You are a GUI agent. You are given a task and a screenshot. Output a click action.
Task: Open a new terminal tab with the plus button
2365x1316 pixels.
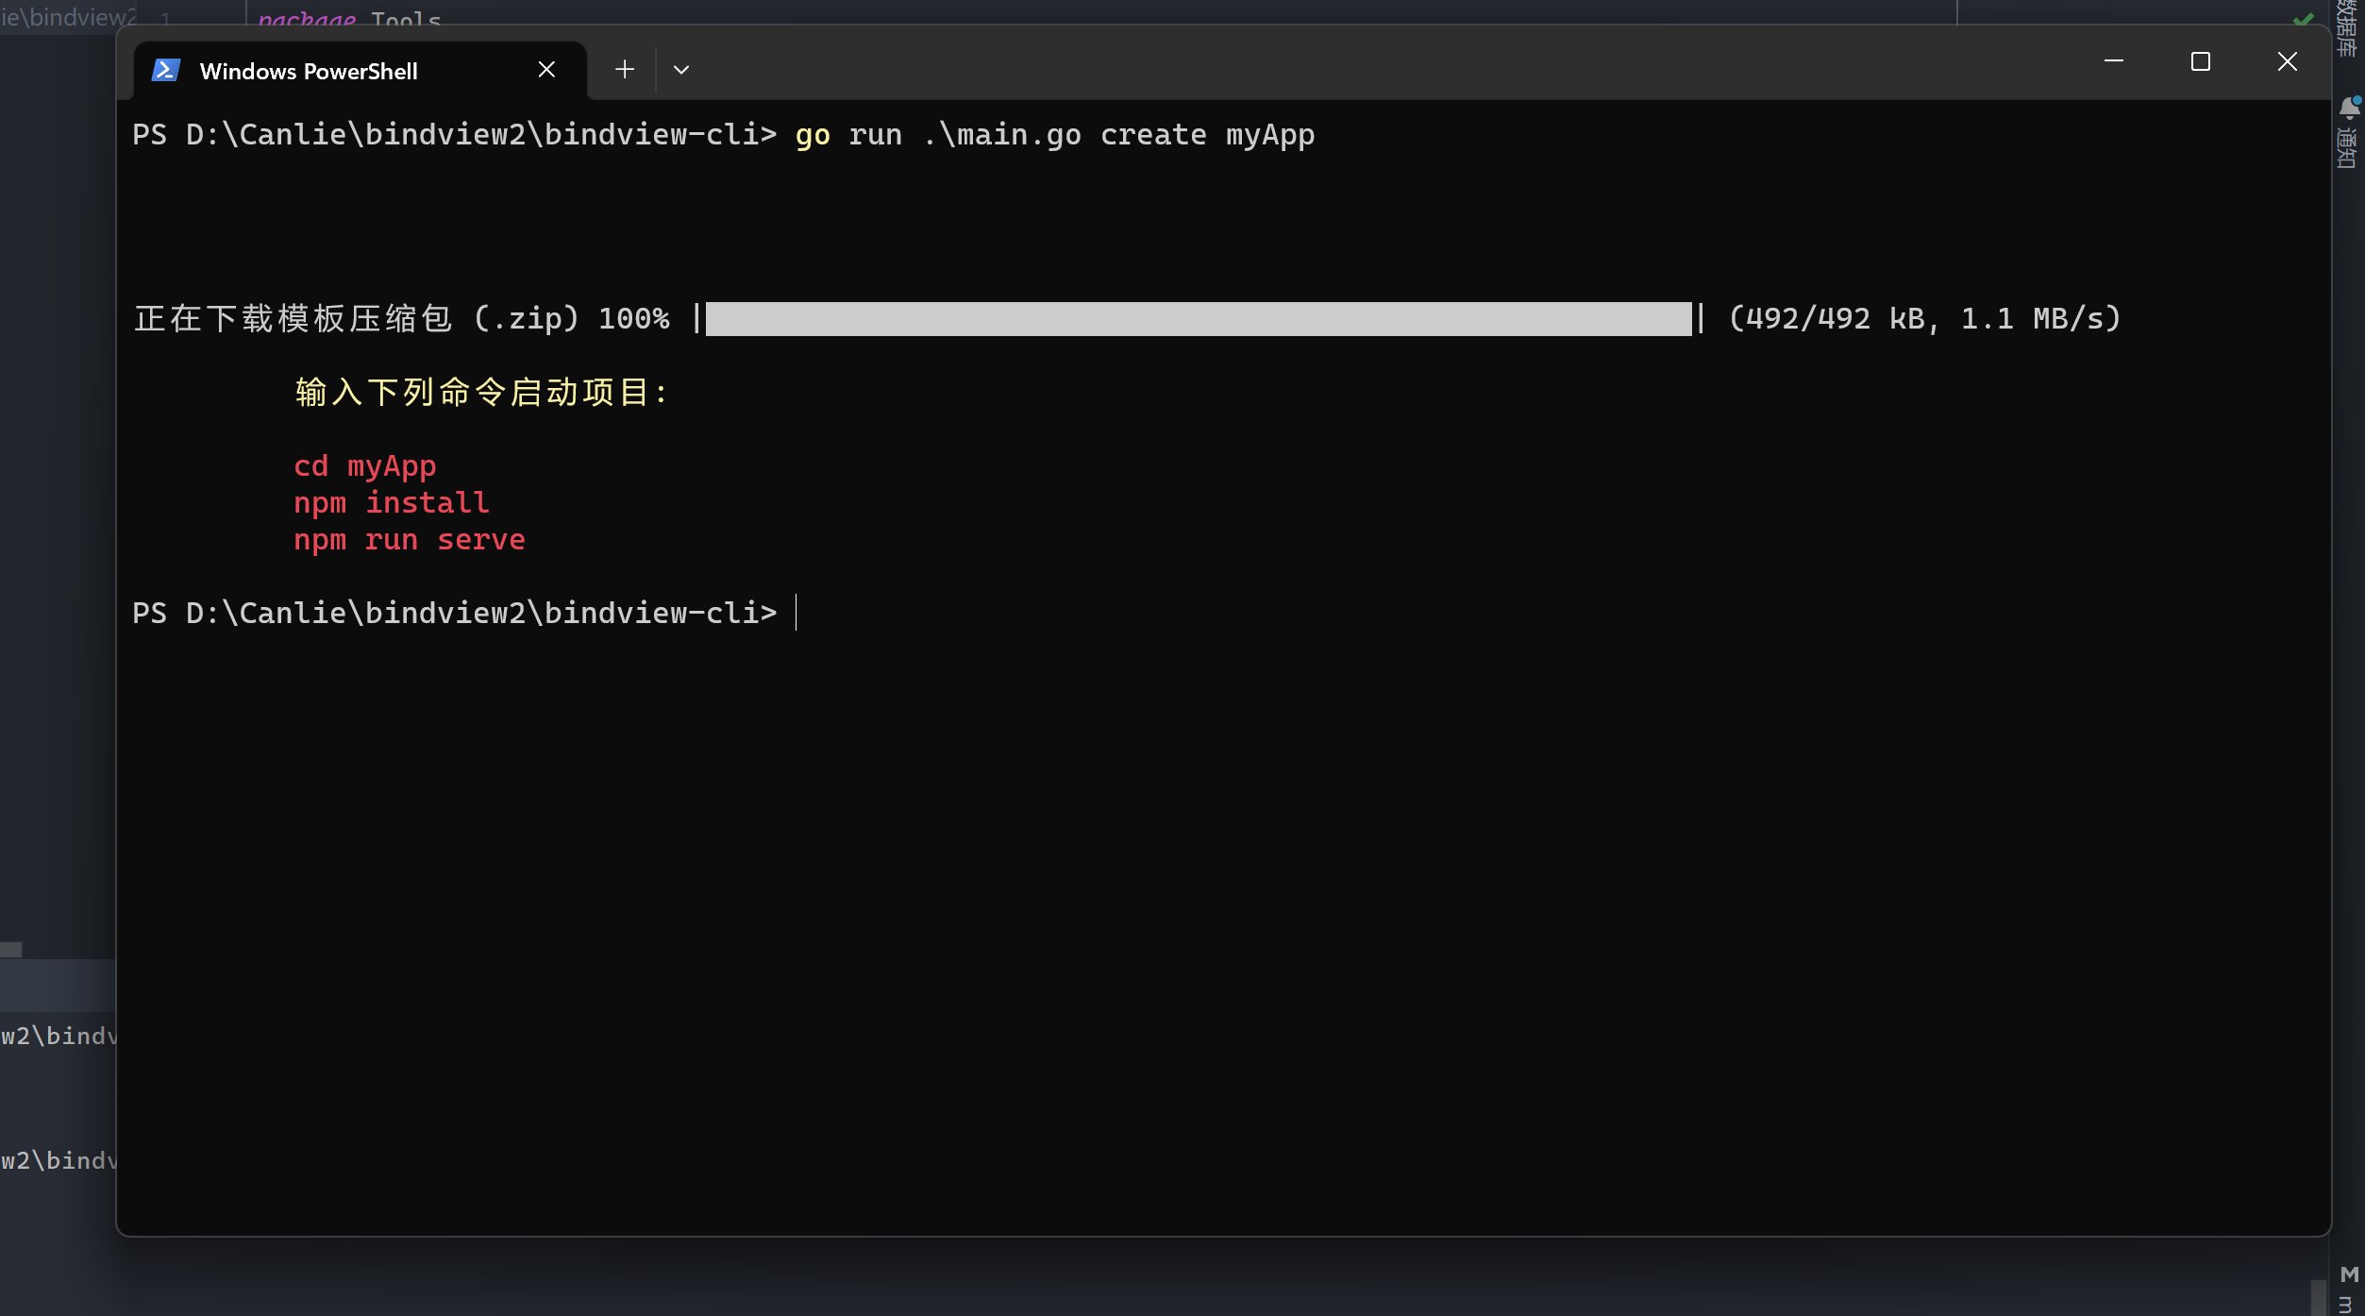pos(625,69)
